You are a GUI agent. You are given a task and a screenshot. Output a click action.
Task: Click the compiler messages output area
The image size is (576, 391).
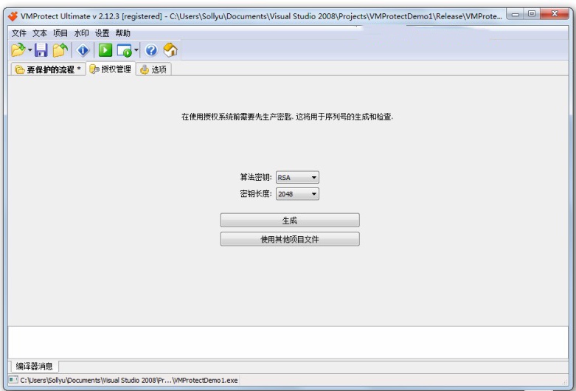pos(288,342)
